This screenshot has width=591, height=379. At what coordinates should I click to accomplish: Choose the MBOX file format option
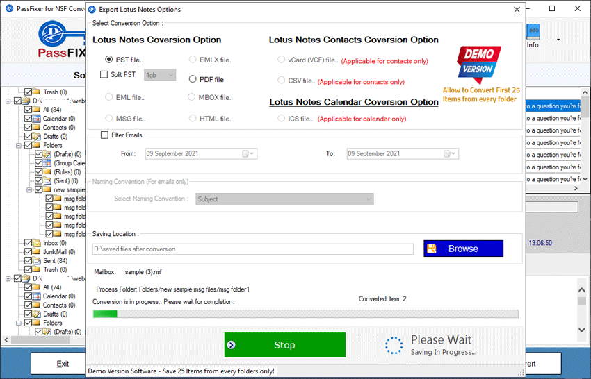(x=191, y=97)
